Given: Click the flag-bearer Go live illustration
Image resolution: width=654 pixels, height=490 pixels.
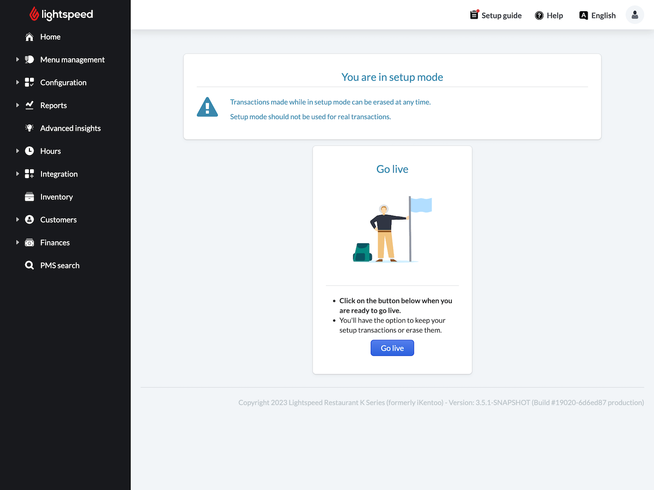Looking at the screenshot, I should [x=392, y=229].
